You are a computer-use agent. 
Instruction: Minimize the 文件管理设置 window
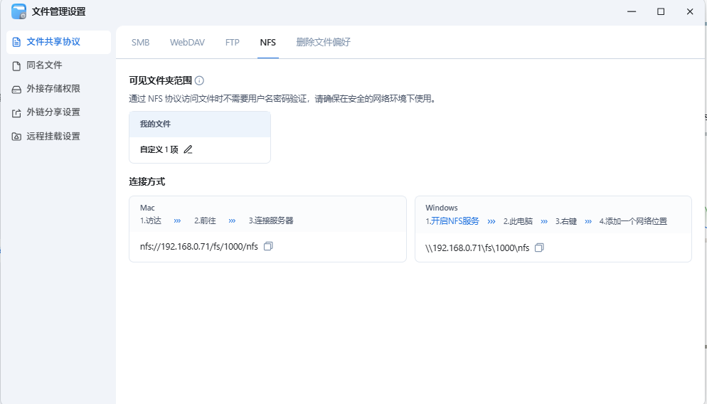(632, 11)
